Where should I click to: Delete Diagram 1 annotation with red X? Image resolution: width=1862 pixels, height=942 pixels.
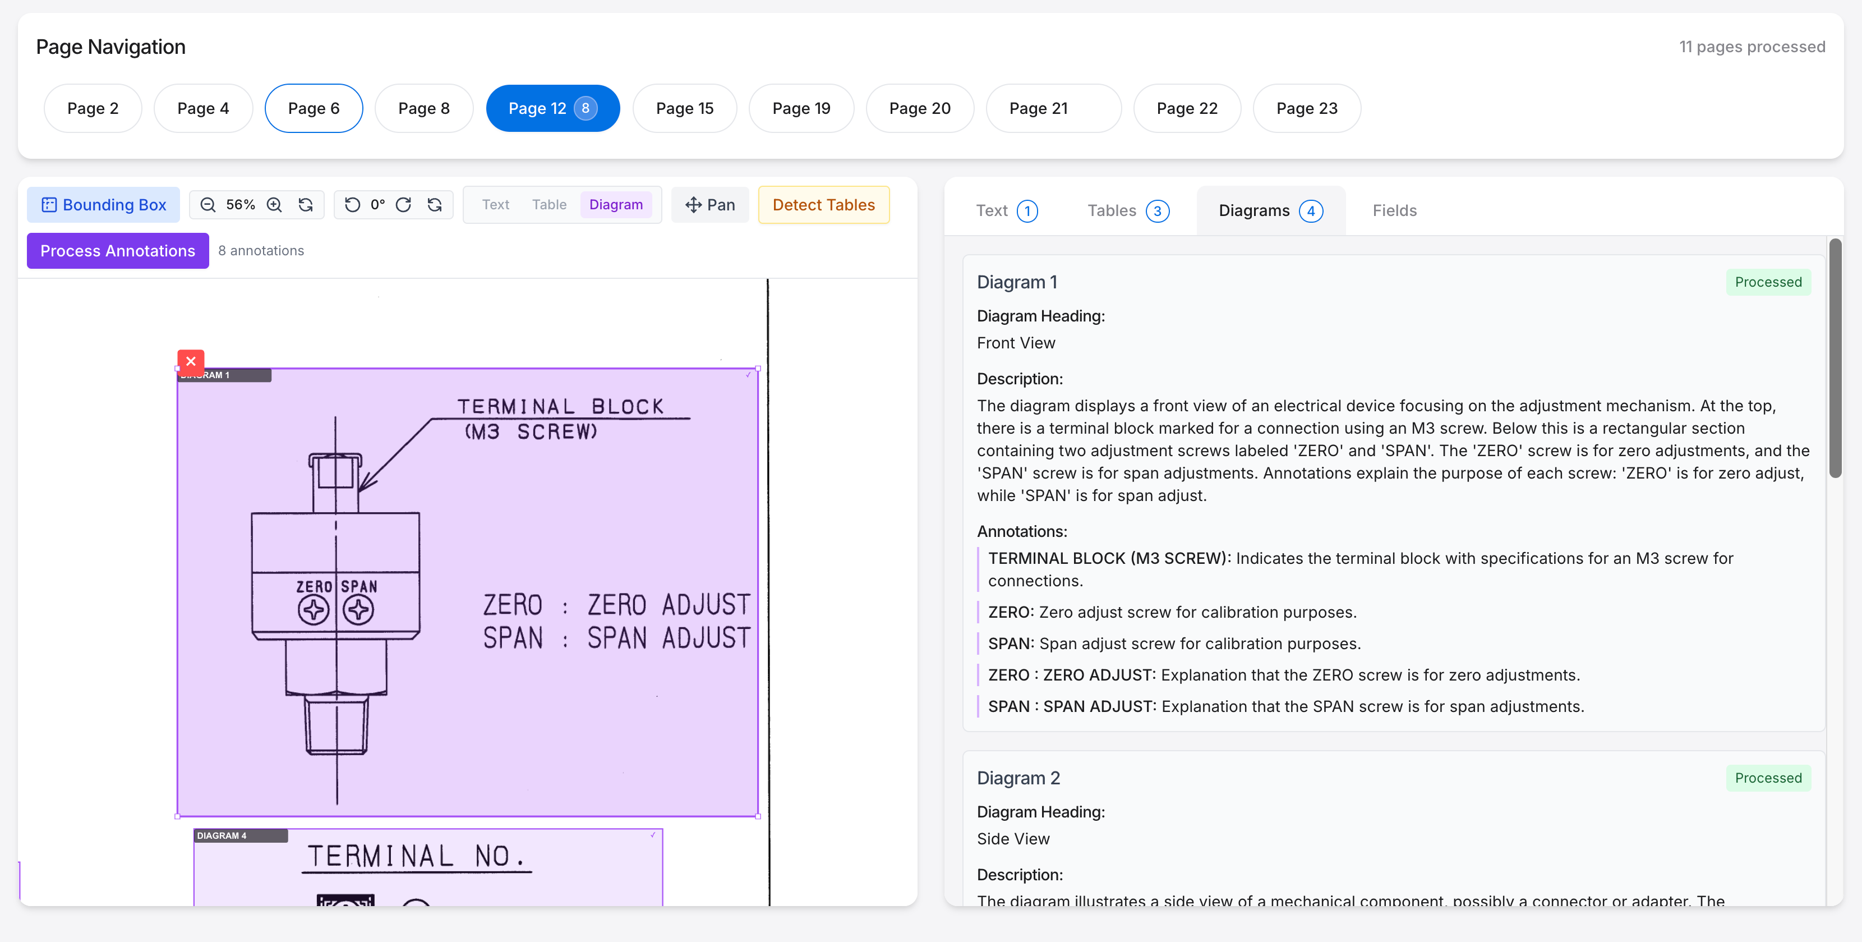(191, 361)
